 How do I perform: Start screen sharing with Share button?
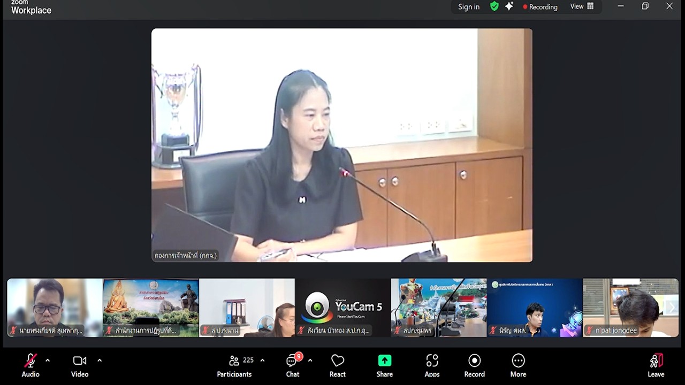coord(384,365)
